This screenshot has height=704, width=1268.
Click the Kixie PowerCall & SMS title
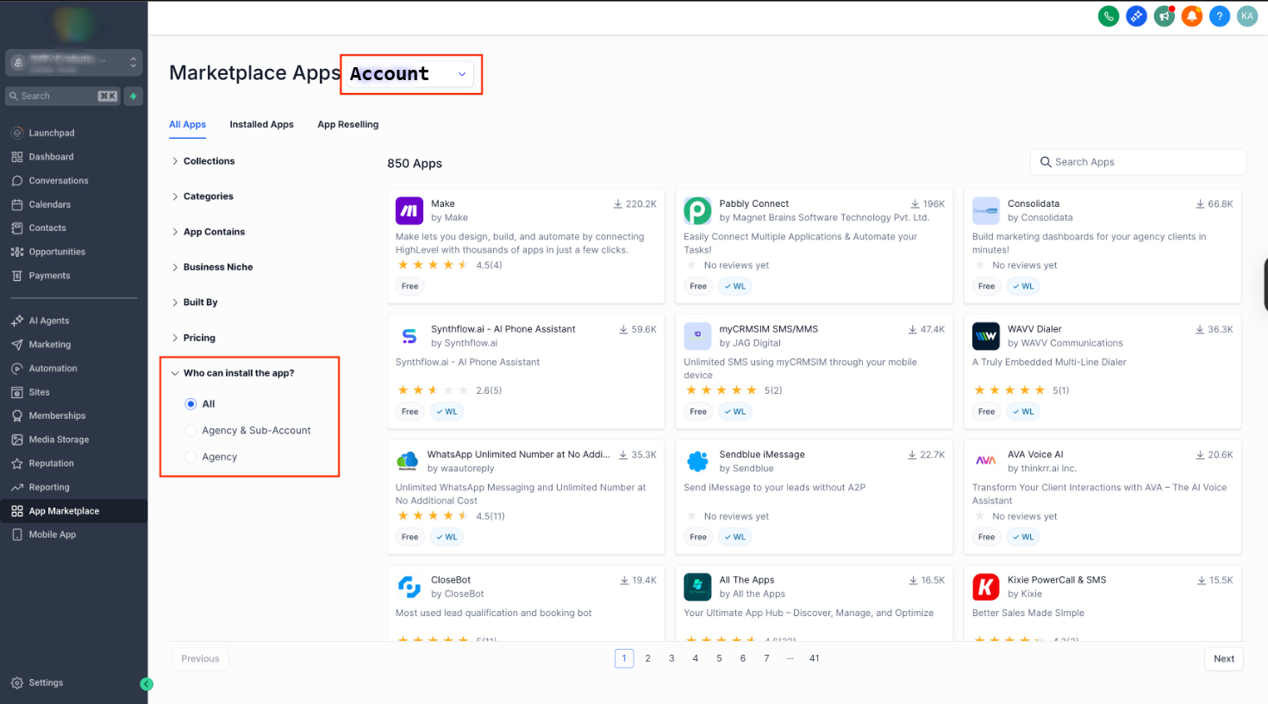point(1057,580)
